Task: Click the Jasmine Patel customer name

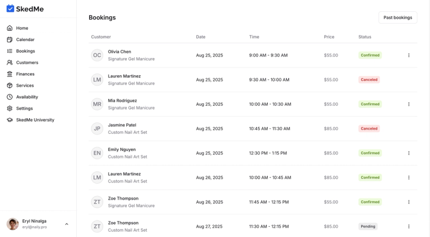Action: [x=122, y=125]
